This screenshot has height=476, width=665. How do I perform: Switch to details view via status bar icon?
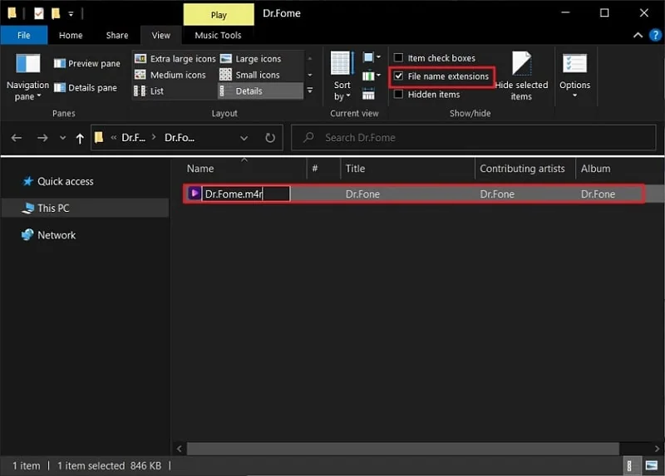pyautogui.click(x=629, y=466)
